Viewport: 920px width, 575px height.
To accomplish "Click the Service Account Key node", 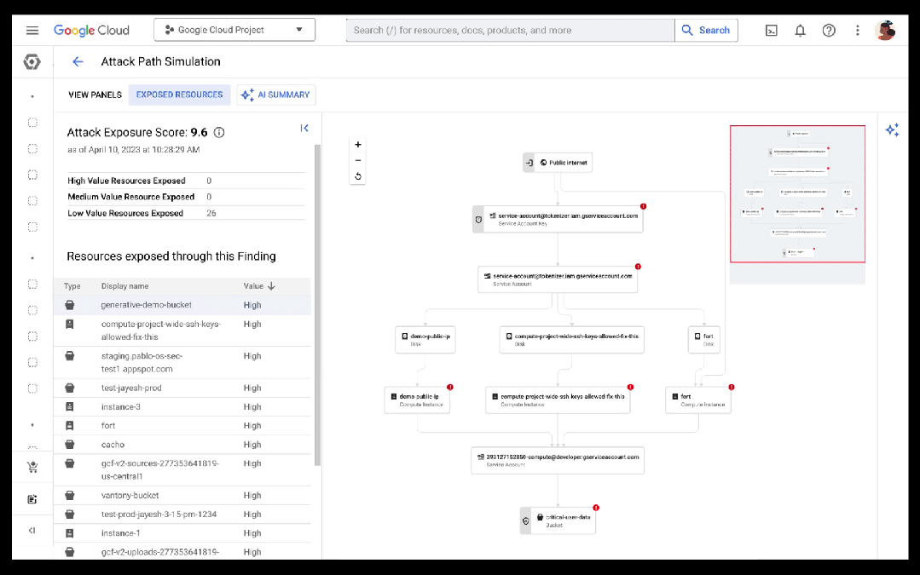I will click(558, 219).
